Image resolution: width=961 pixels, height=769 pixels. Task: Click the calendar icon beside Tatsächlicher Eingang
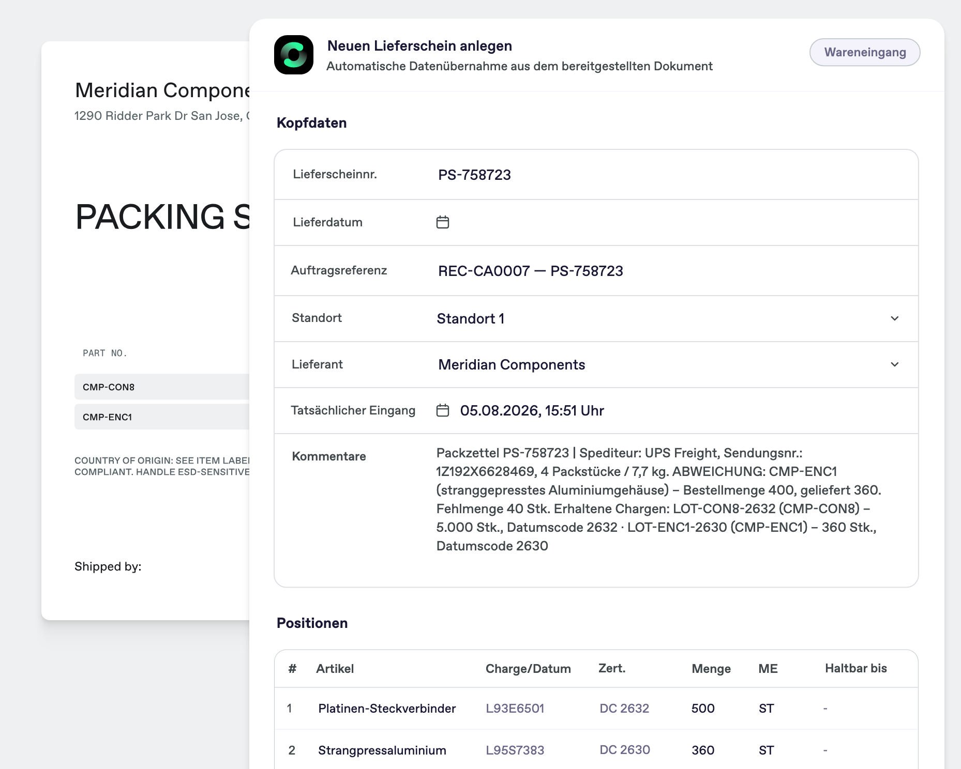click(x=443, y=410)
